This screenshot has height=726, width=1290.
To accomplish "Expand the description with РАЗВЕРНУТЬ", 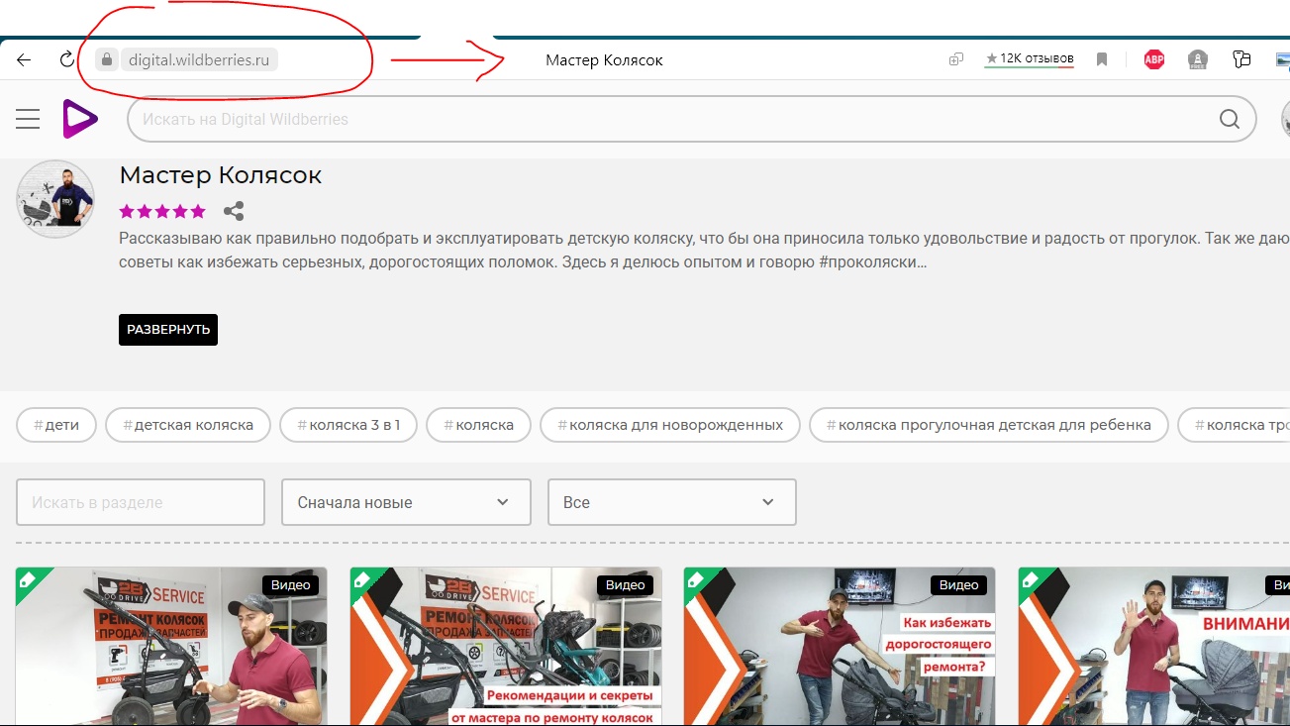I will pos(168,330).
